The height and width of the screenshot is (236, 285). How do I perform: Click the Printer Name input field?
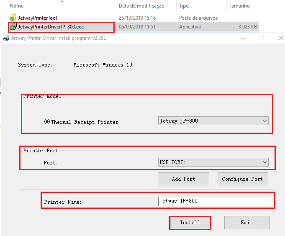point(214,201)
